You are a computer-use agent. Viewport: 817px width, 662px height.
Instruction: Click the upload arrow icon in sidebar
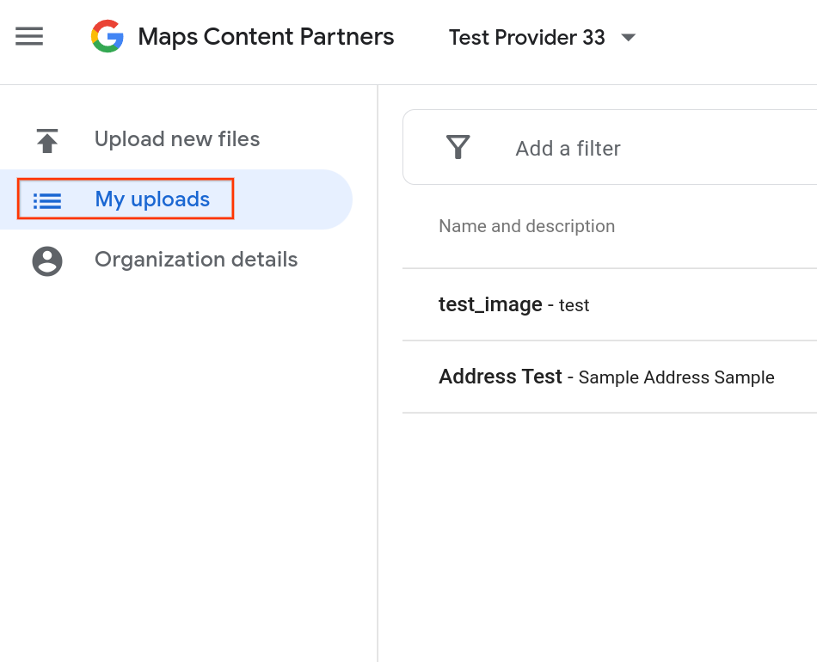(x=47, y=140)
